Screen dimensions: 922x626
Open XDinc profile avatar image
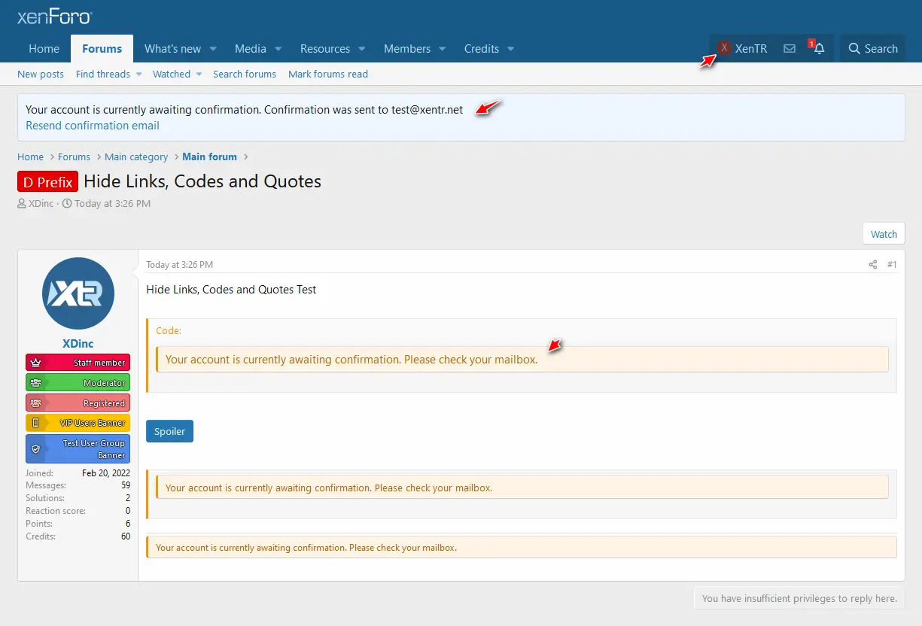click(x=78, y=293)
